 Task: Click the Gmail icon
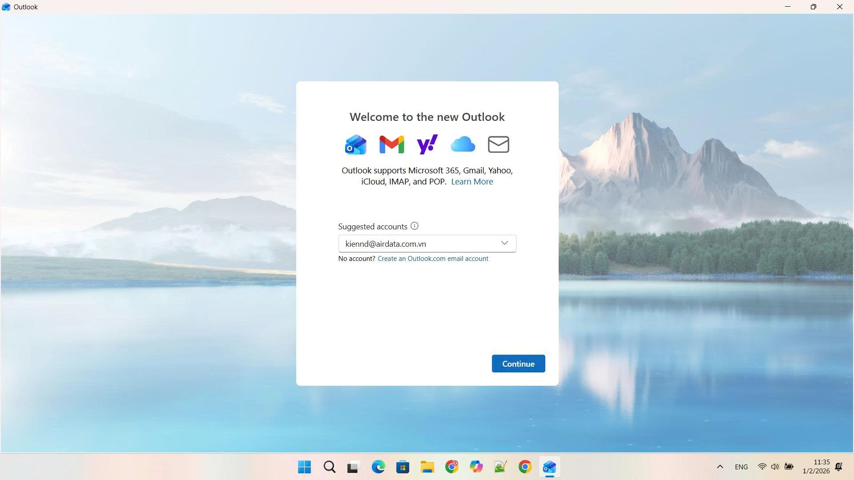tap(391, 144)
